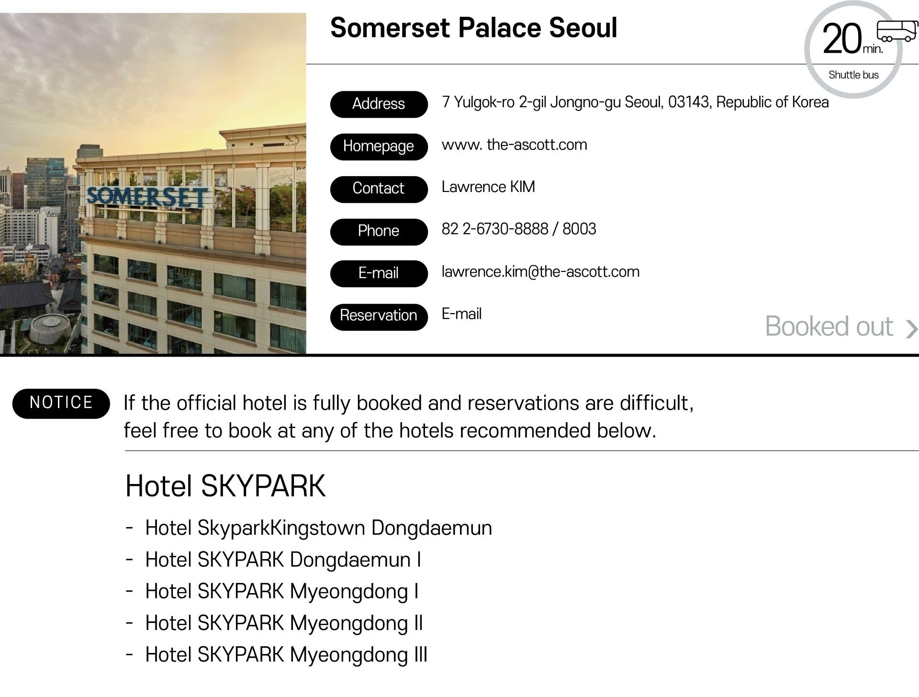919x697 pixels.
Task: Click the Contact label pill
Action: pyautogui.click(x=379, y=189)
